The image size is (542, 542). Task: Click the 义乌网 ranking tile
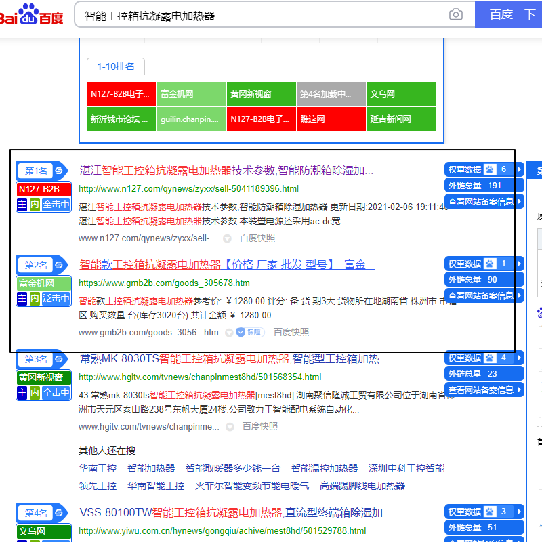pos(401,93)
